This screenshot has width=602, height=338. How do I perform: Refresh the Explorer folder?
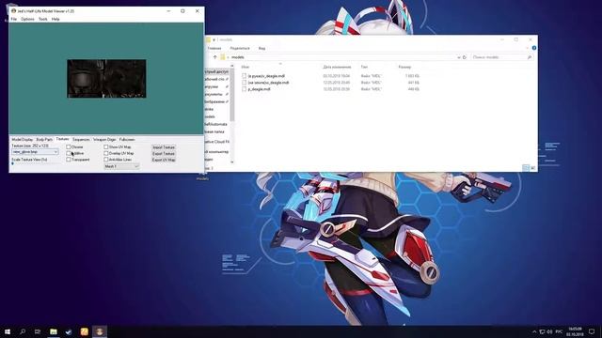pyautogui.click(x=465, y=57)
